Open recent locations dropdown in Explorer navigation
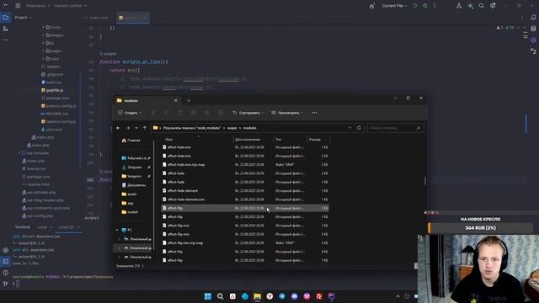Screen dimensions: 539x303 point(136,128)
